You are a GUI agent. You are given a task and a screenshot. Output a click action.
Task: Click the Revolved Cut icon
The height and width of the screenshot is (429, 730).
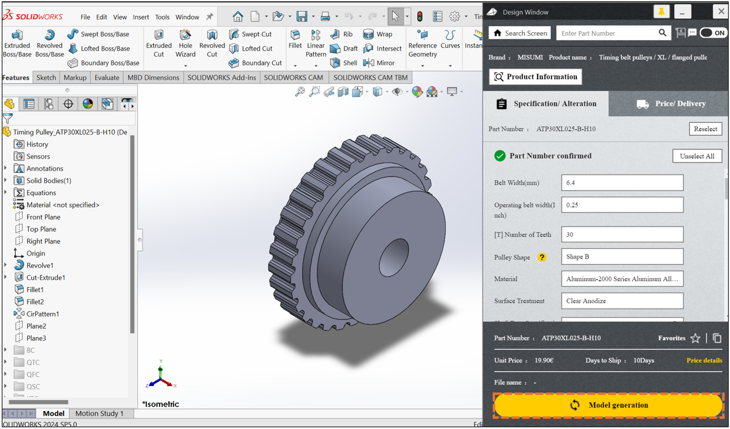coord(212,43)
